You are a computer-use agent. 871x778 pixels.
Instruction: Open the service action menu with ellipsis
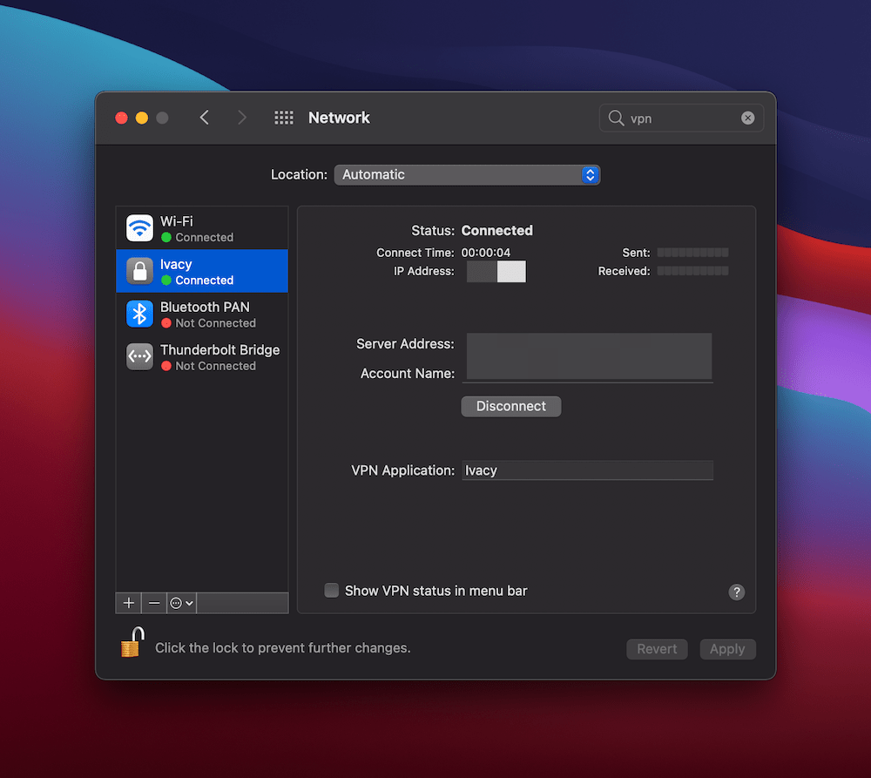point(181,603)
